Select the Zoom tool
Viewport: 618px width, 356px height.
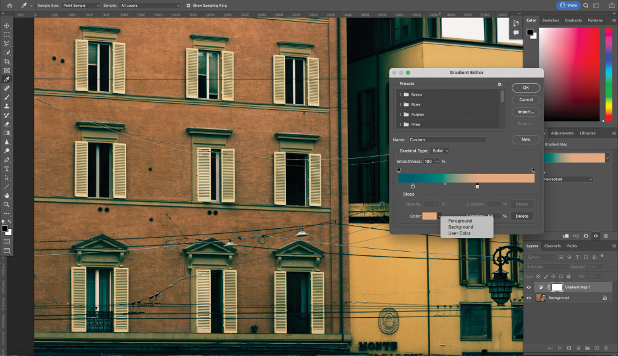pyautogui.click(x=7, y=205)
